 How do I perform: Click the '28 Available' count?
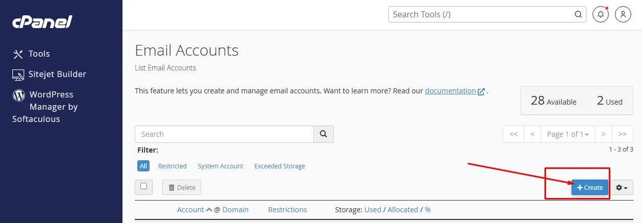pyautogui.click(x=554, y=101)
